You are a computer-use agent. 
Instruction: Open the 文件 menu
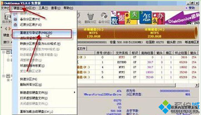coord(5,8)
